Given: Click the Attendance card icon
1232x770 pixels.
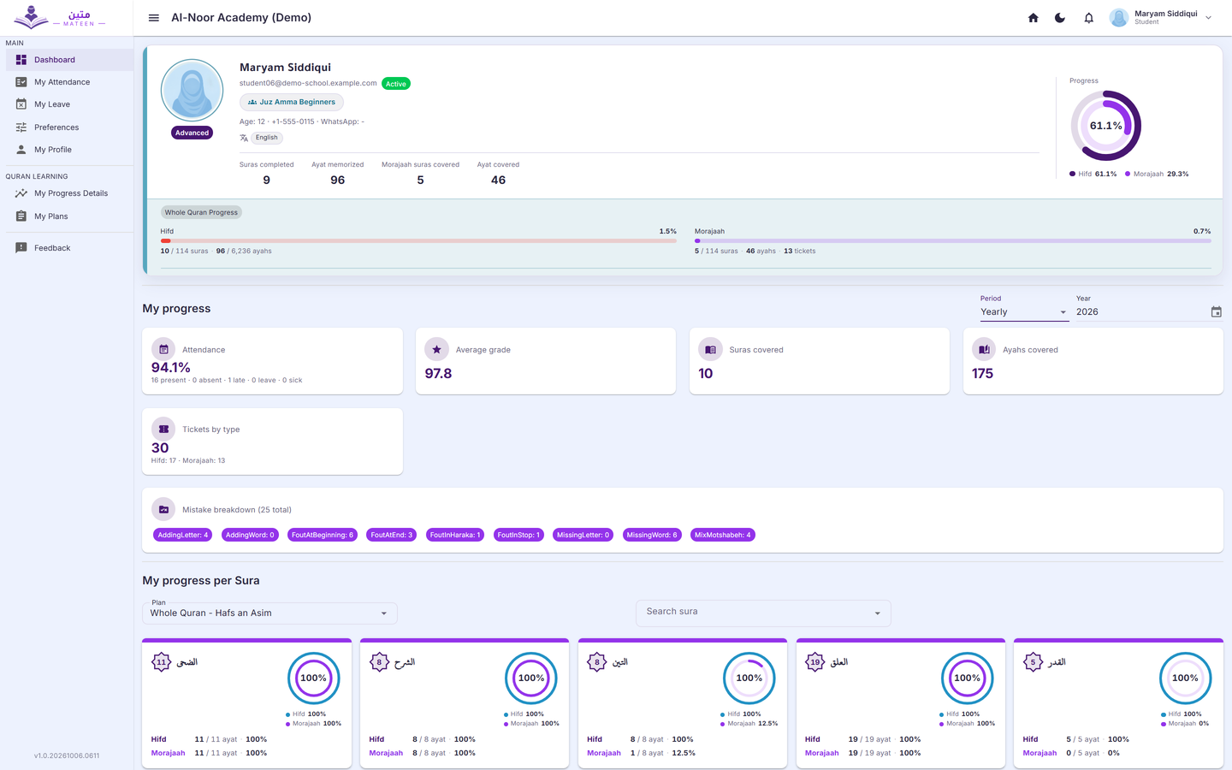Looking at the screenshot, I should point(163,349).
